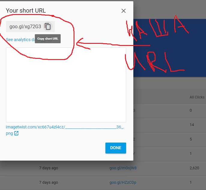206x190 pixels.
Task: Open the goo.gl/mGsjW8 short link
Action: click(x=123, y=168)
